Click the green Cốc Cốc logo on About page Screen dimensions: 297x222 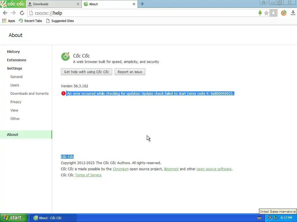tap(66, 56)
